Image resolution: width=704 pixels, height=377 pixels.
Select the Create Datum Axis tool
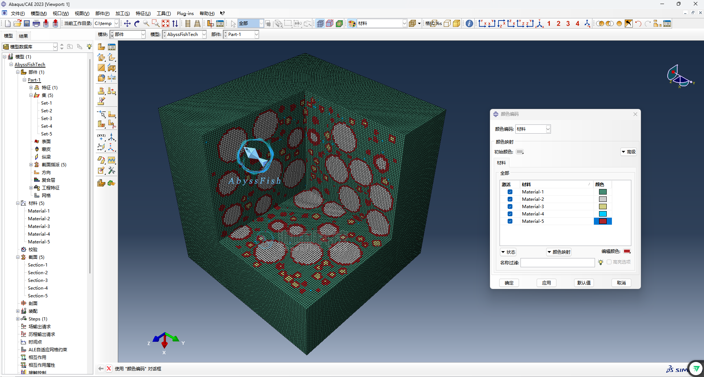click(x=112, y=137)
